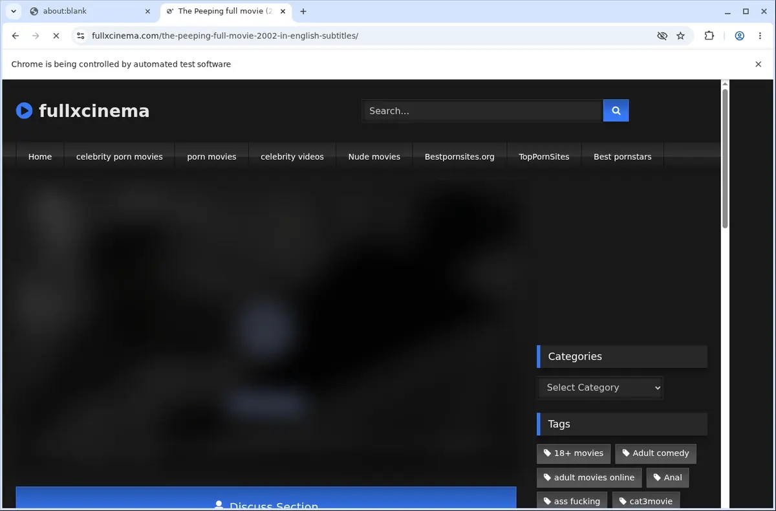The image size is (776, 511).
Task: Minimize the Chrome window
Action: coord(727,11)
